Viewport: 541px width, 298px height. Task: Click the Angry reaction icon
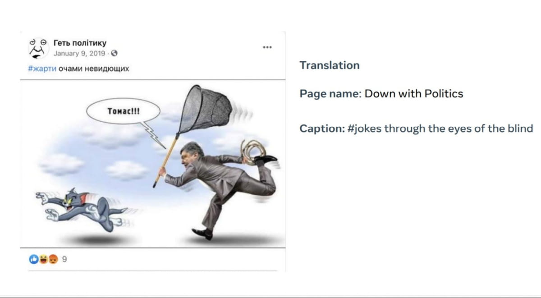pos(53,259)
